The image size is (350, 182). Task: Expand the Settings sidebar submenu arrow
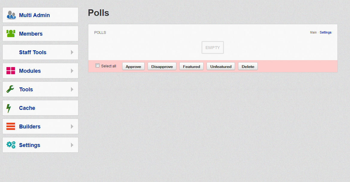coord(72,145)
